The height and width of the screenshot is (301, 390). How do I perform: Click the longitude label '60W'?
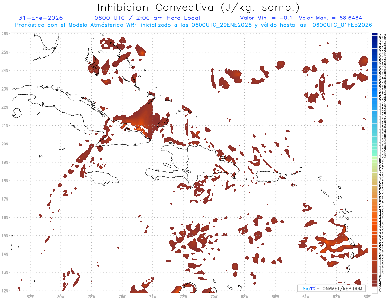pos(367,296)
